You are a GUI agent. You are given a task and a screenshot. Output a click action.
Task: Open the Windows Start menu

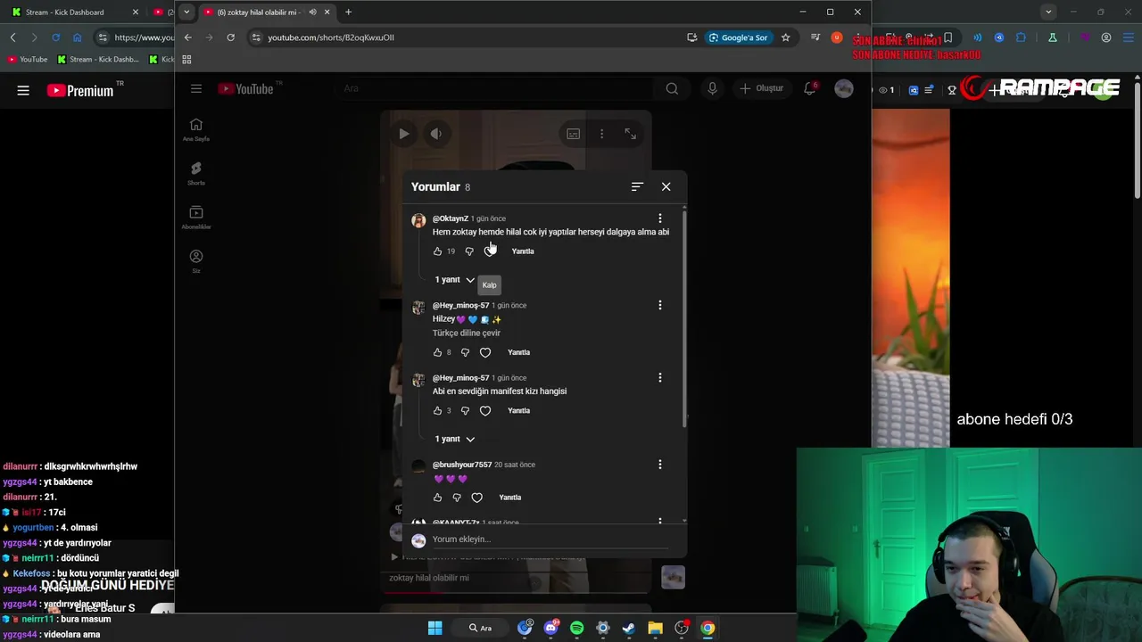point(434,628)
